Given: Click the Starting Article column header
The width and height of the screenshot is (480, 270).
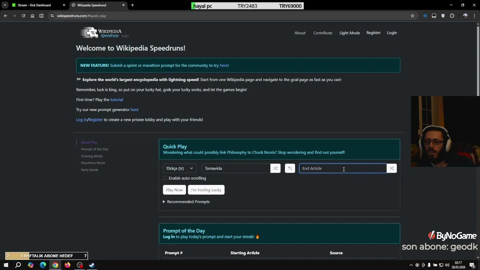Looking at the screenshot, I should pyautogui.click(x=245, y=253).
